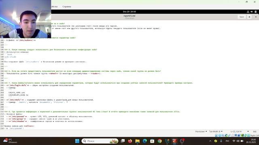Image resolution: width=259 pixels, height=145 pixels.
Task: Click VirtualBox audio status icon
Action: (223, 135)
